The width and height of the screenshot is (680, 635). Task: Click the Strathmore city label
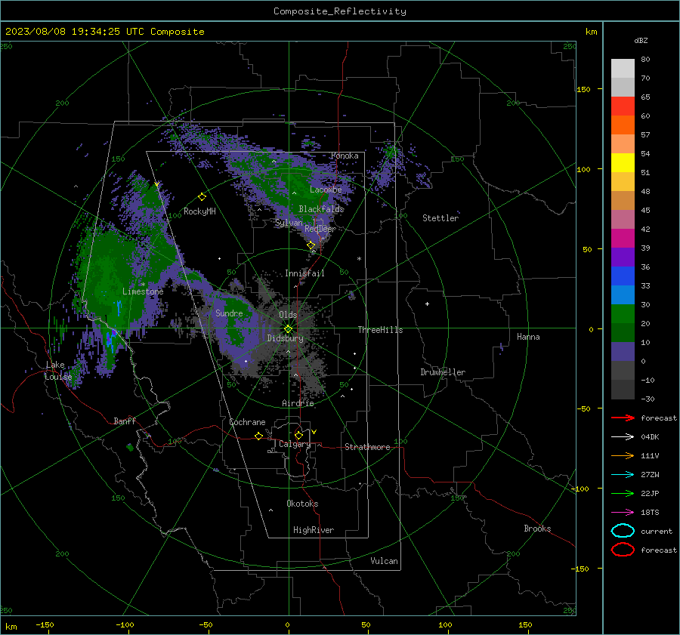click(367, 447)
